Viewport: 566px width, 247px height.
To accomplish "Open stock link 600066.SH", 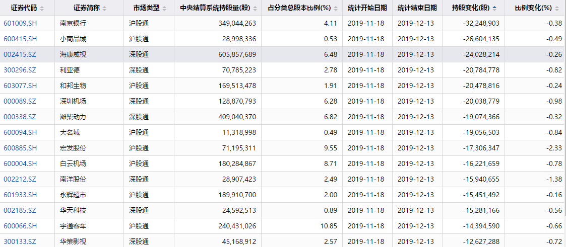I will pos(20,226).
